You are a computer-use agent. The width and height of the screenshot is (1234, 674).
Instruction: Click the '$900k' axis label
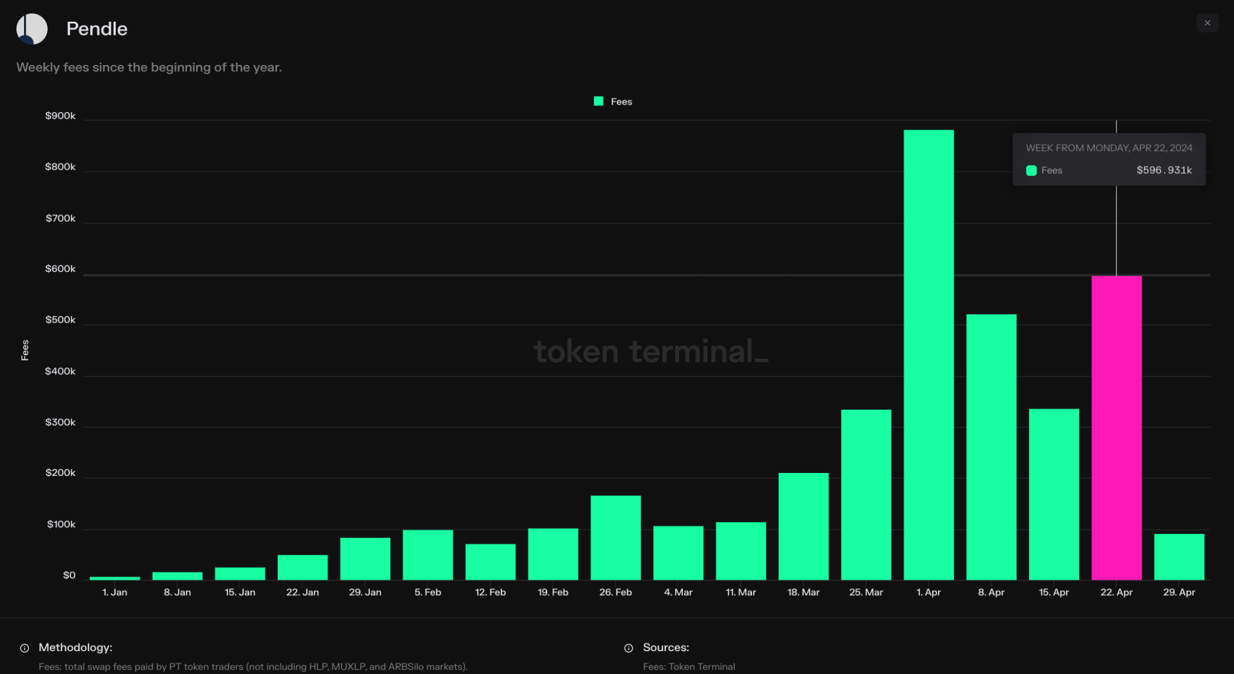60,116
